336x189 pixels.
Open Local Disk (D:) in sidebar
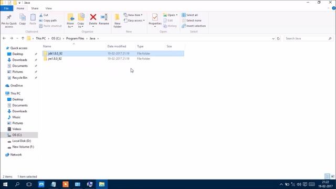click(22, 141)
